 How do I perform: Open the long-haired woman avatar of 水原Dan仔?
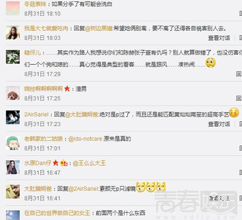point(13,167)
